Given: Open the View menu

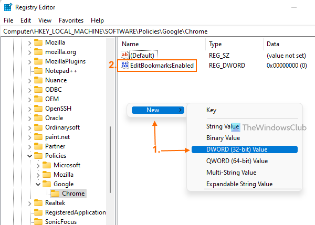Looking at the screenshot, I should (45, 20).
